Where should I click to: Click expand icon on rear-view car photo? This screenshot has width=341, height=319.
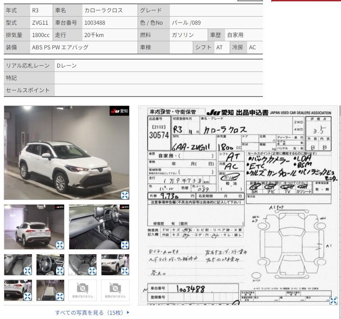59,245
